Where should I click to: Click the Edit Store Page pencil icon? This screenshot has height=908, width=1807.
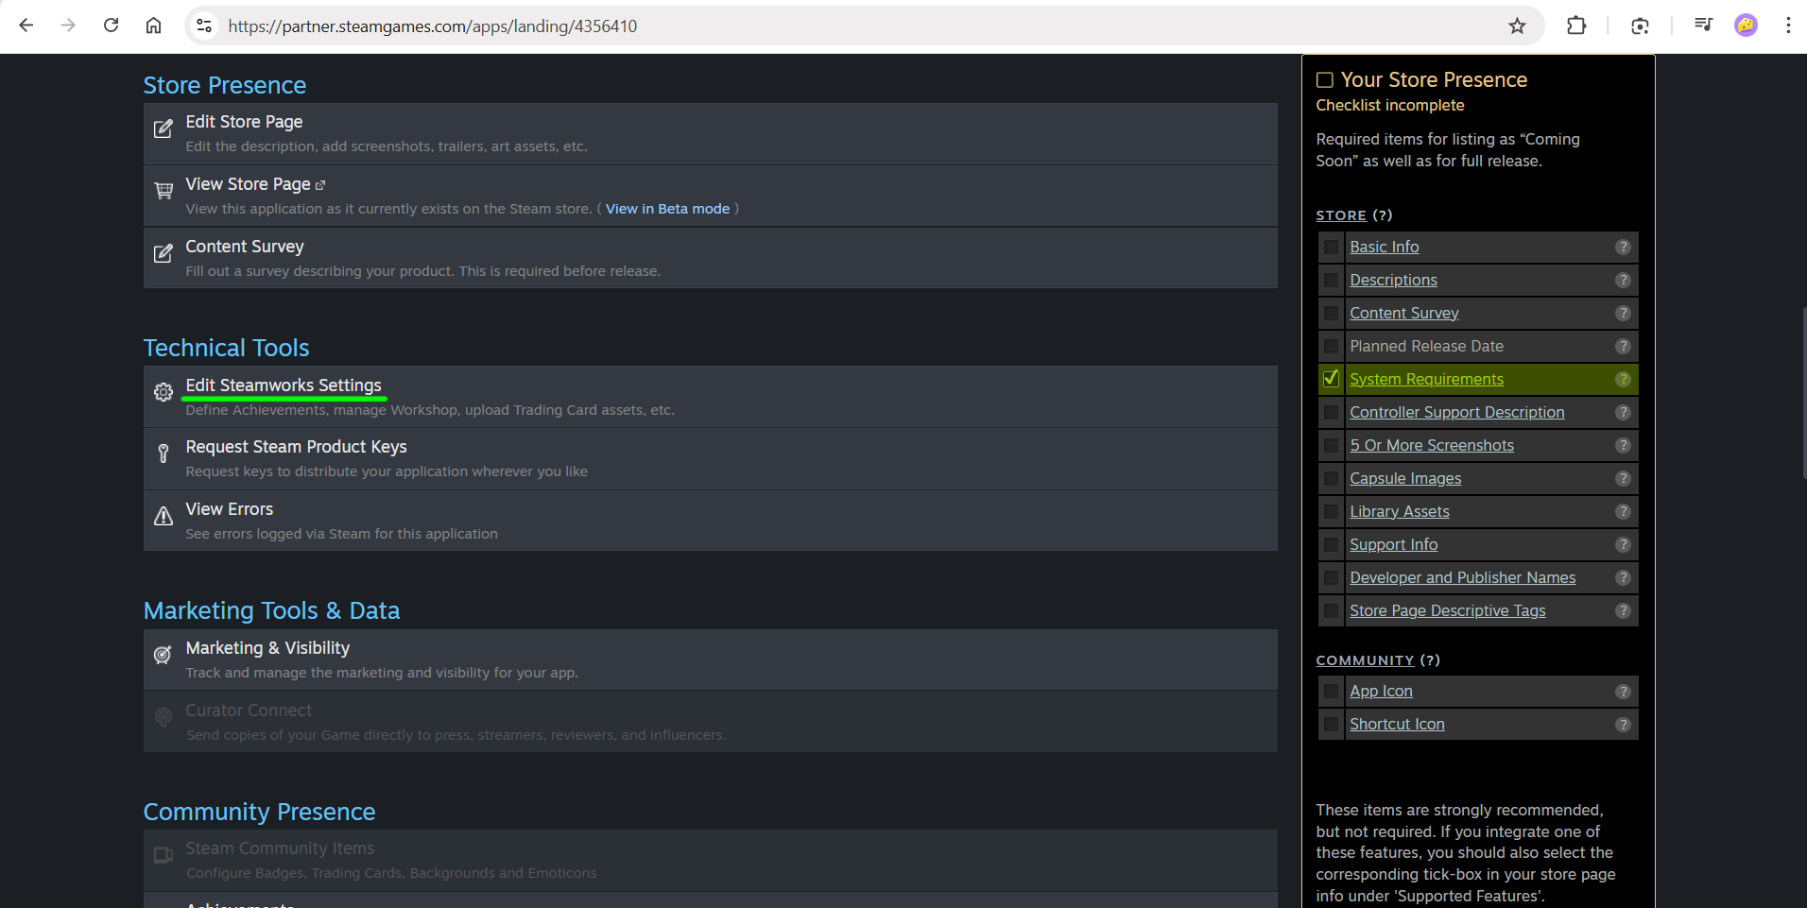(x=163, y=128)
